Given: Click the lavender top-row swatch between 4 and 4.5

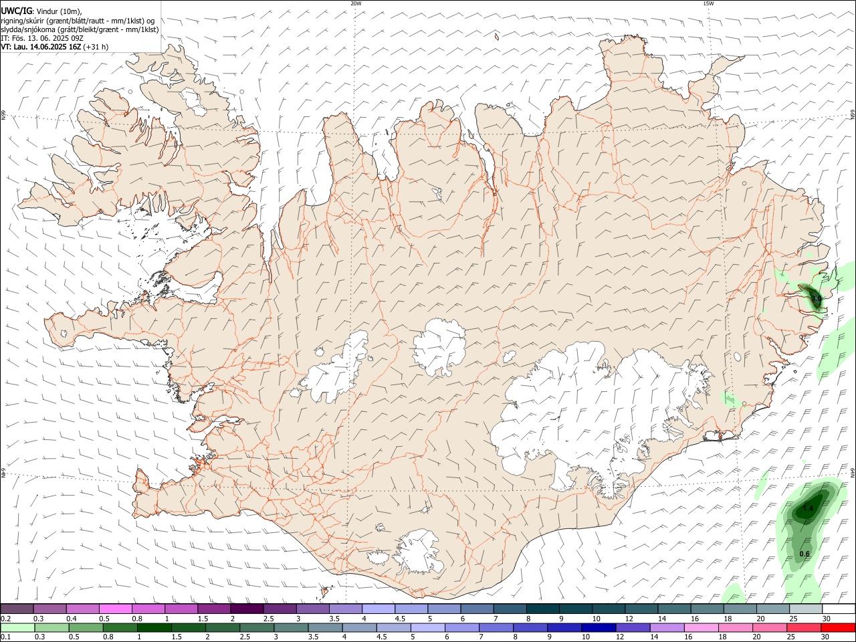Looking at the screenshot, I should click(x=379, y=609).
